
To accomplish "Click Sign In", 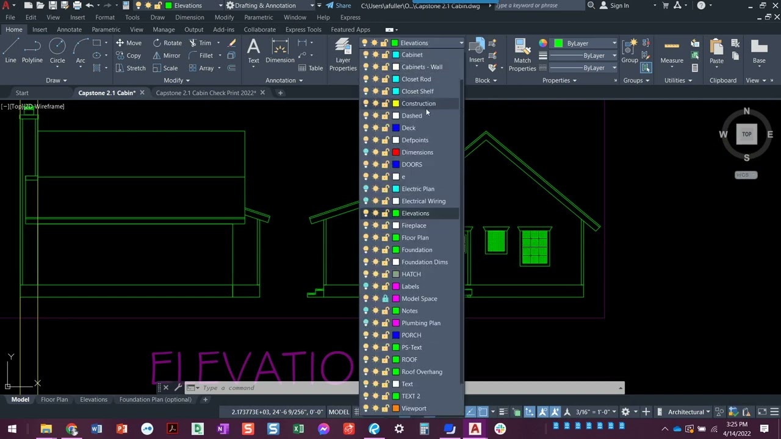I will [x=614, y=5].
